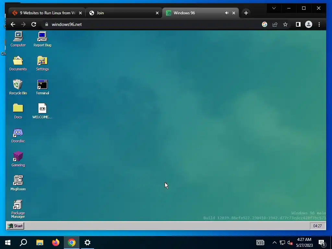Launch the Terminal desktop icon
This screenshot has width=332, height=249.
pos(42,87)
